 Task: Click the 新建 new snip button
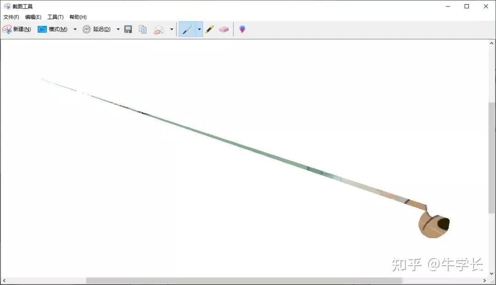17,29
